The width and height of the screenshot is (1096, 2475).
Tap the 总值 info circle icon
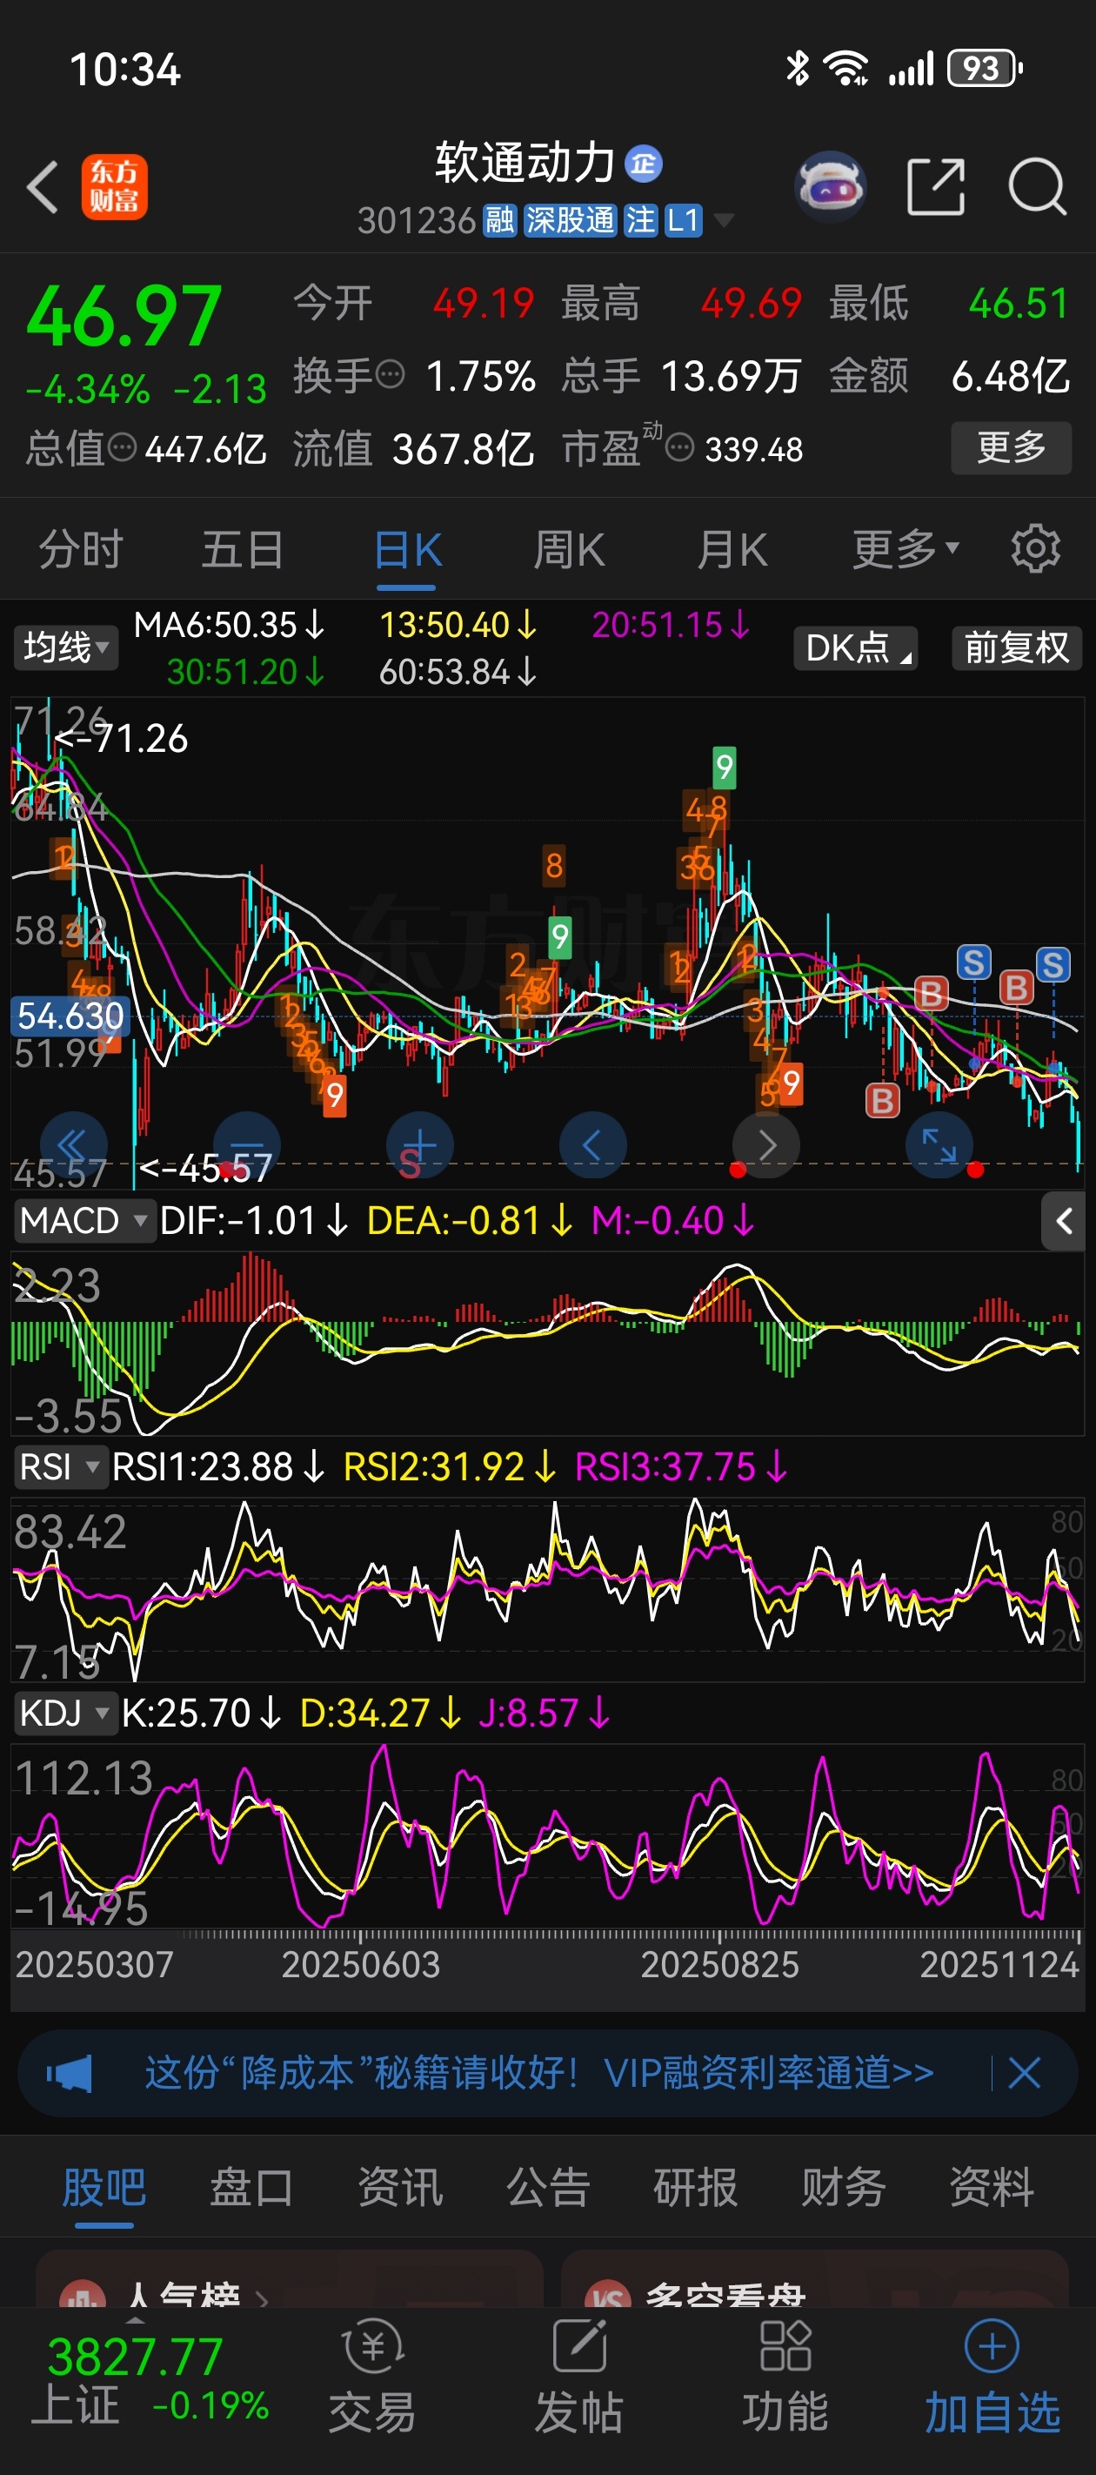(x=122, y=446)
